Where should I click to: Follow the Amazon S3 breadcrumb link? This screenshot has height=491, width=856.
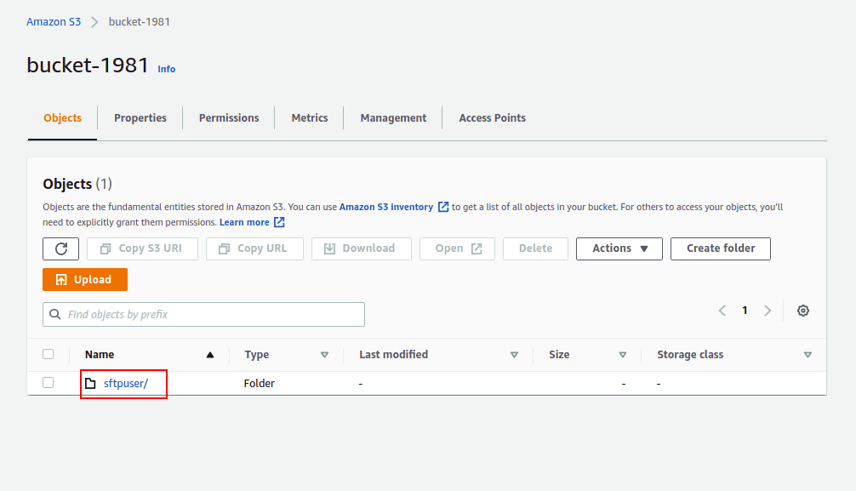coord(54,22)
